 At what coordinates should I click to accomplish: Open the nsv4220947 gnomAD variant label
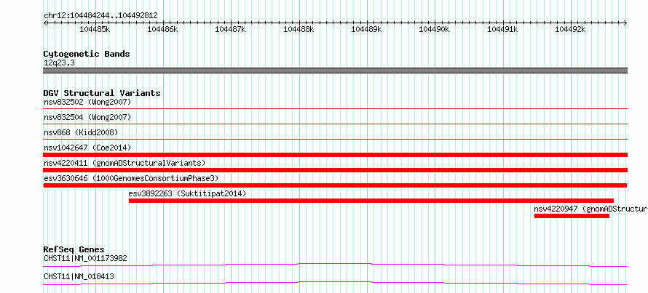tap(591, 209)
